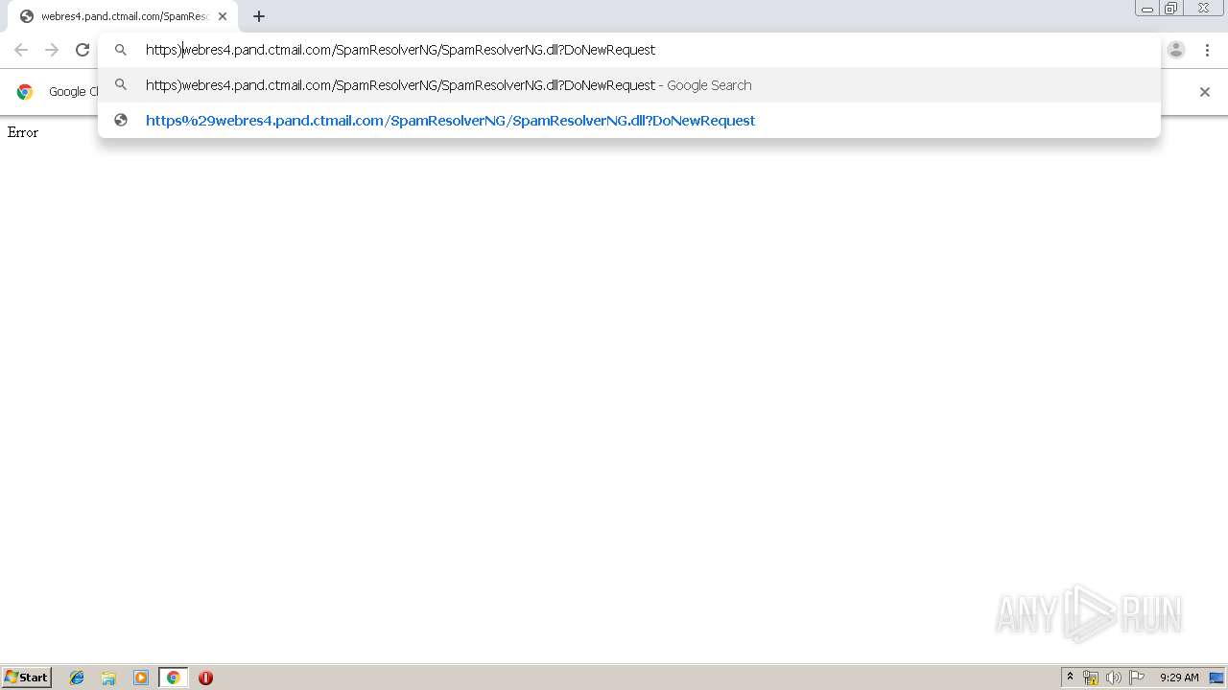This screenshot has width=1228, height=690.
Task: Go forward to the next page
Action: 52,50
